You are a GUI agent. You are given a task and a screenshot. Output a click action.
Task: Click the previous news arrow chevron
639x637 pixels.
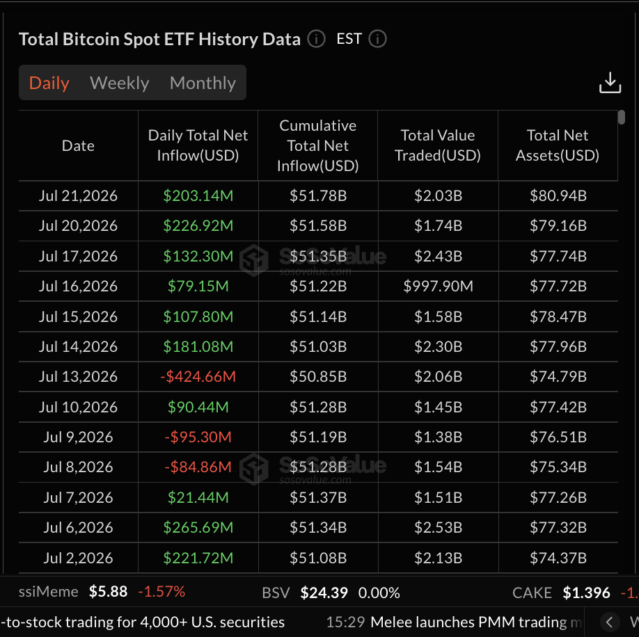(x=609, y=622)
